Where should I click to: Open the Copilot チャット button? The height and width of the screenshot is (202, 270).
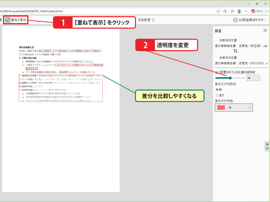tap(259, 11)
